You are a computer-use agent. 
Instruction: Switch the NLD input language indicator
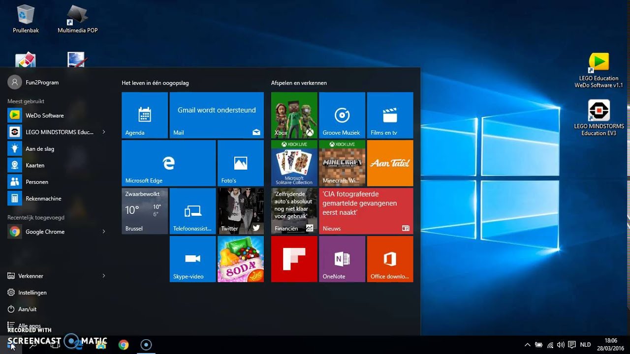click(585, 345)
